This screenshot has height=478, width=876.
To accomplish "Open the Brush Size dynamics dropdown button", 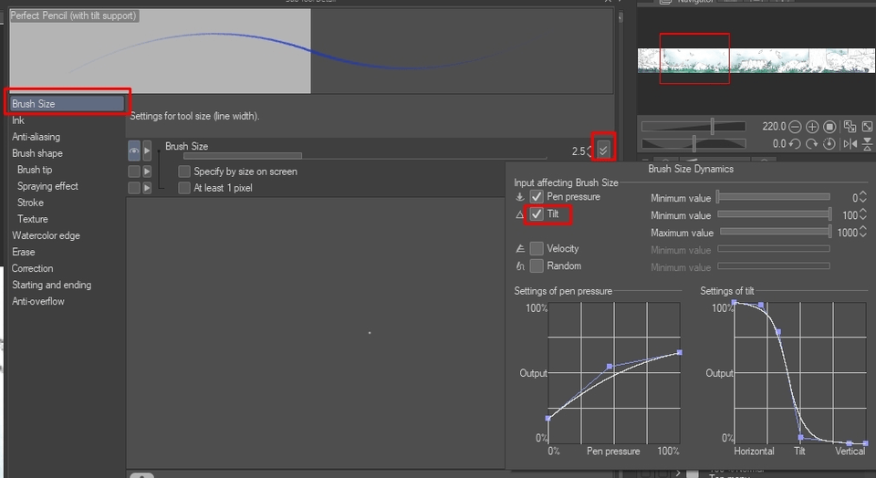I will (x=603, y=150).
